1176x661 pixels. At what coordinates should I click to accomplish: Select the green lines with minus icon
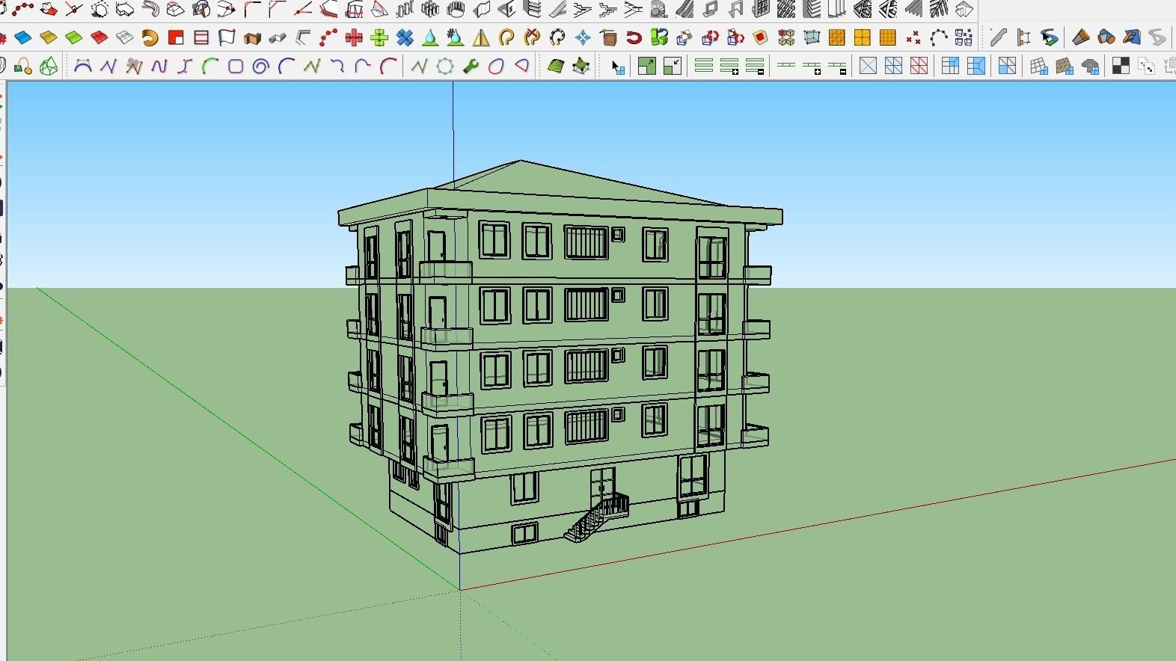[755, 67]
